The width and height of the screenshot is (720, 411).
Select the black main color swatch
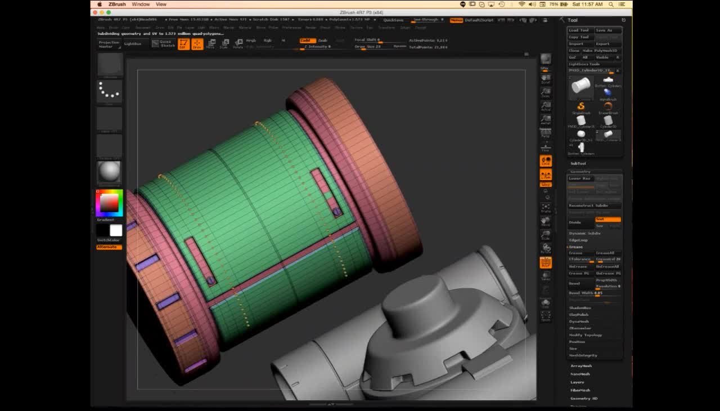click(102, 230)
